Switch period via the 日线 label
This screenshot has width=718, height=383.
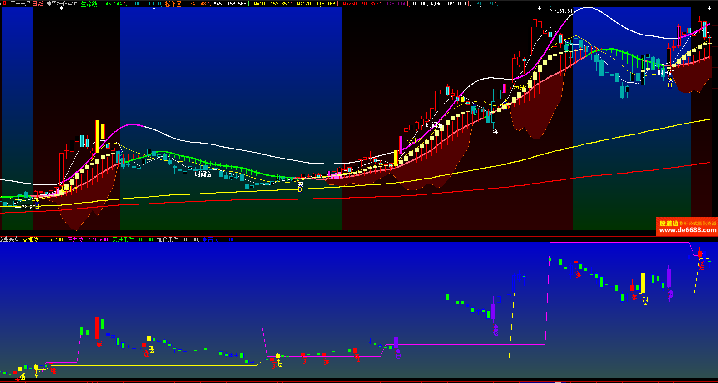(38, 4)
